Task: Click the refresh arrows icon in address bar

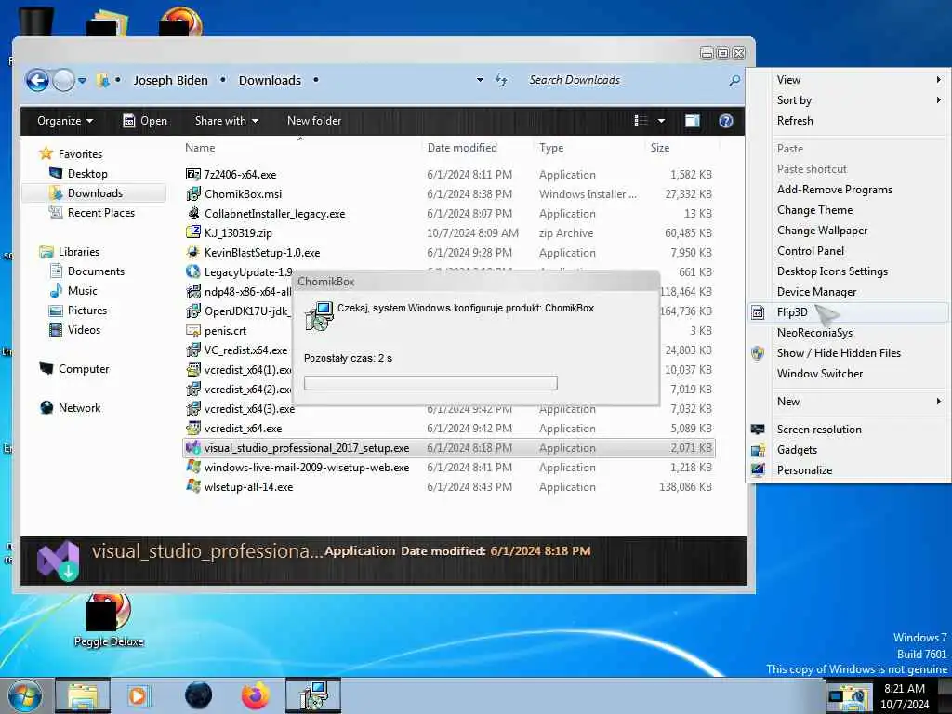Action: pos(501,80)
